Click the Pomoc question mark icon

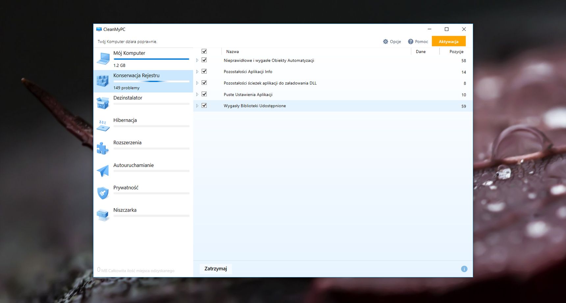[411, 41]
